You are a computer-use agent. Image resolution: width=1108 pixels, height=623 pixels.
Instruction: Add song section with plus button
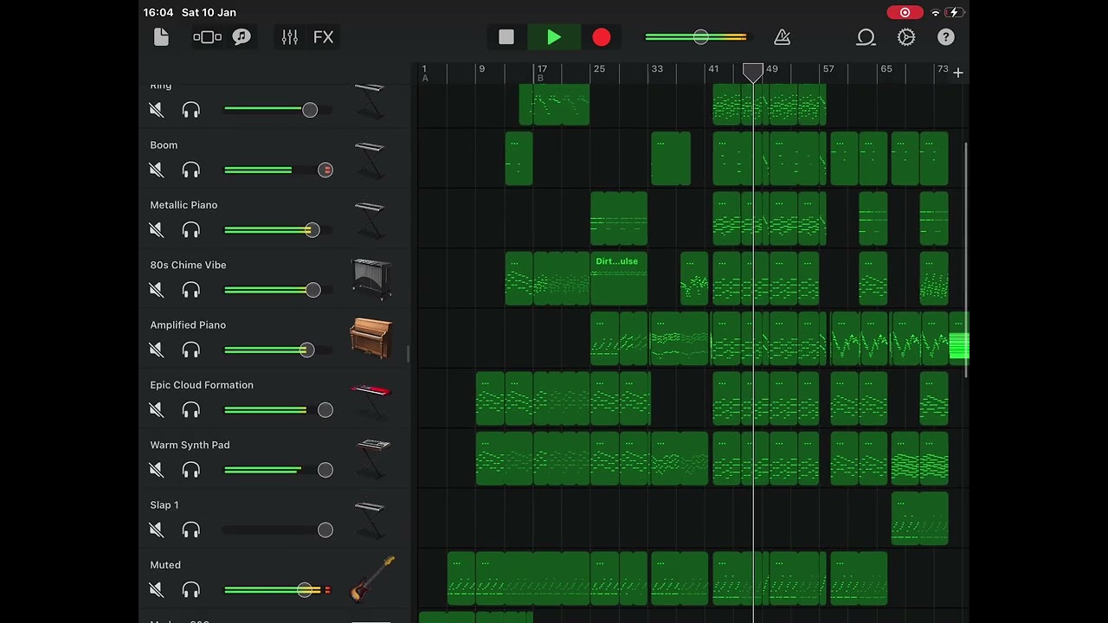coord(957,73)
